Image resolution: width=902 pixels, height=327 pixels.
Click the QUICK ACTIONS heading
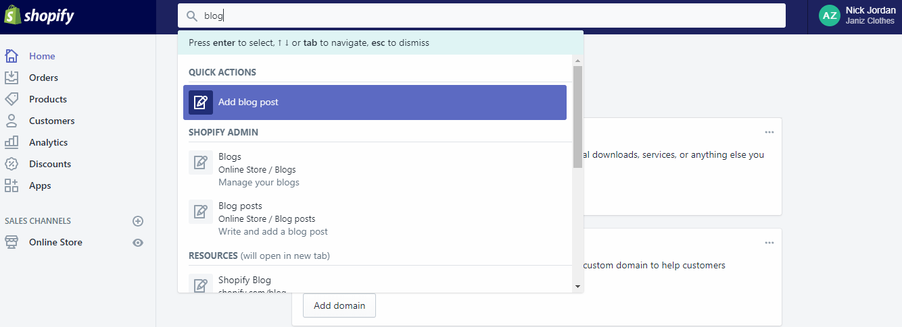click(222, 72)
